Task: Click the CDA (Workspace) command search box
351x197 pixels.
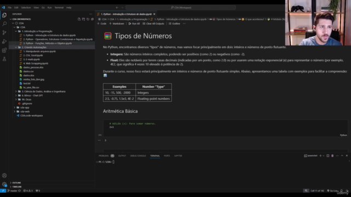Action: [180, 8]
